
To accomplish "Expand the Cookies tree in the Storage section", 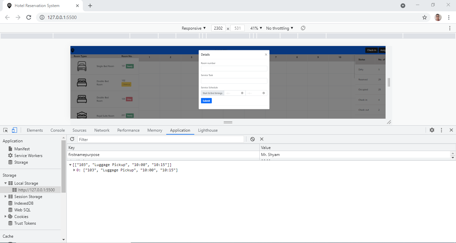I will (x=6, y=216).
